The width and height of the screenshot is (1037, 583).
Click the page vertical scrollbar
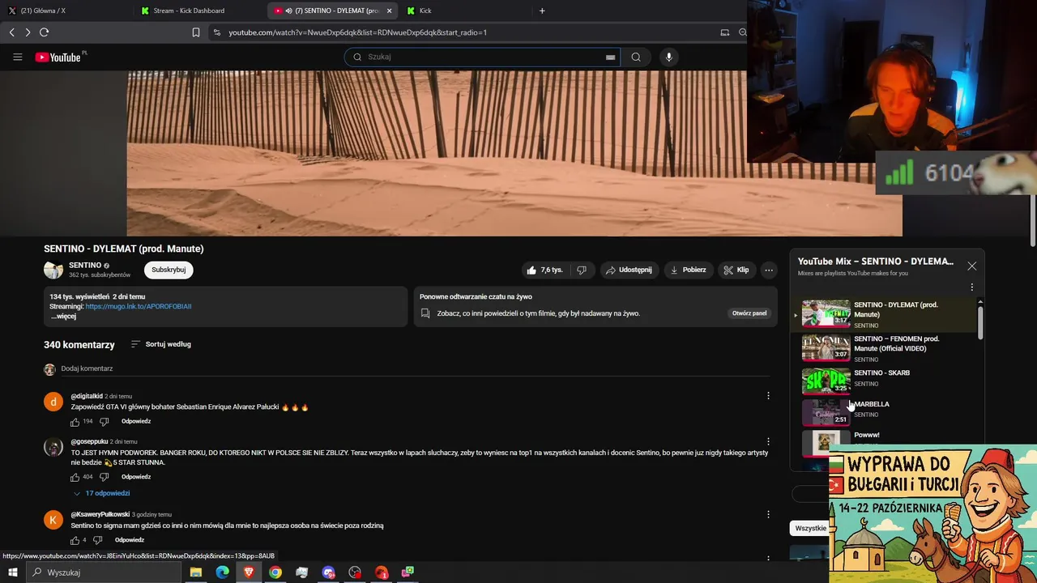(1032, 219)
